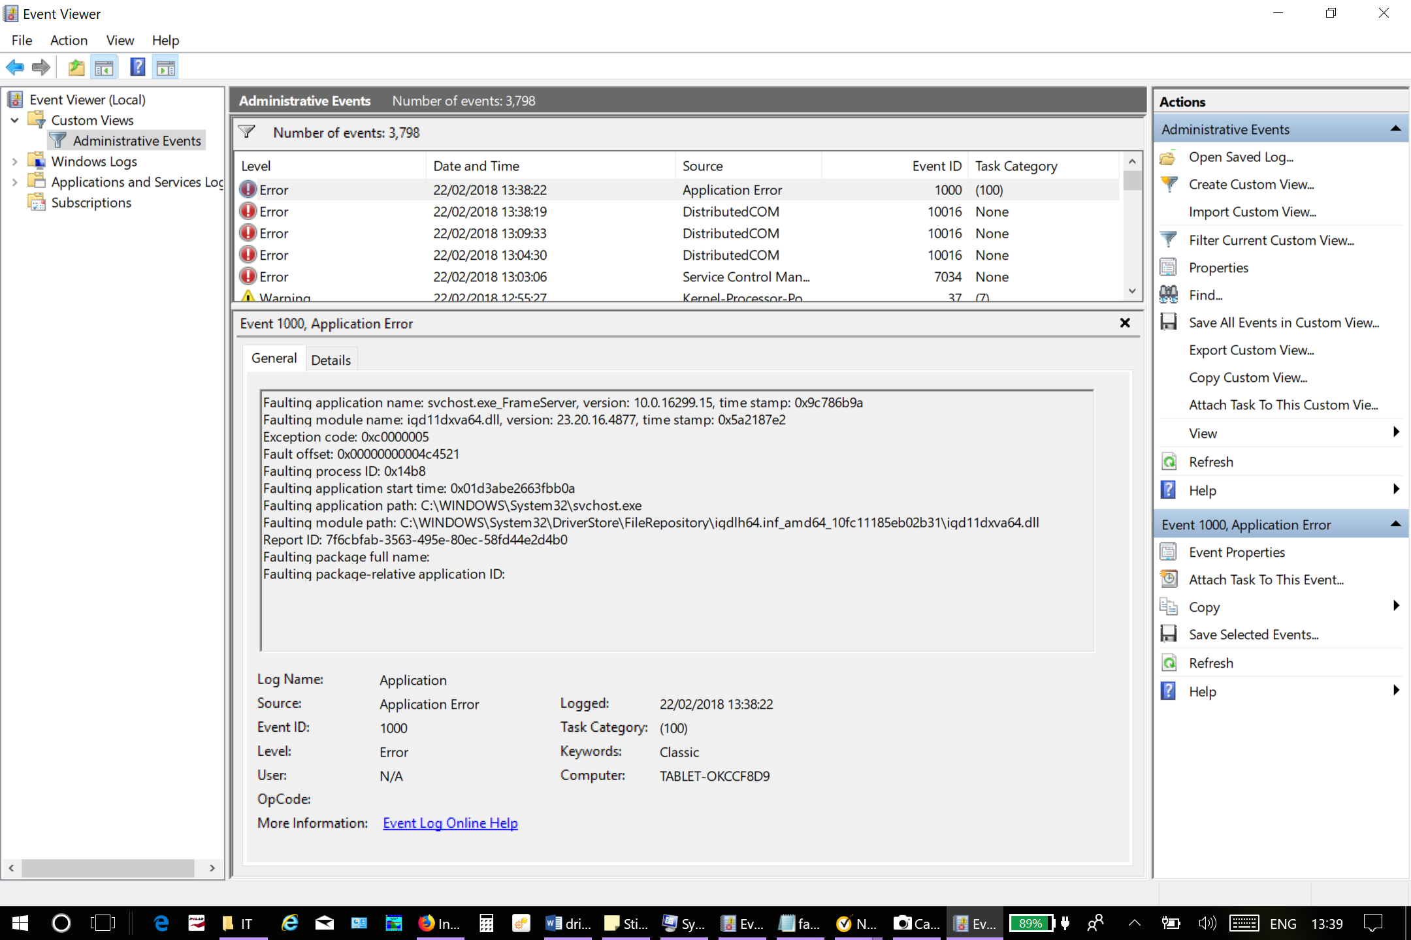Viewport: 1411px width, 940px height.
Task: Collapse the Custom Views tree node
Action: click(14, 120)
